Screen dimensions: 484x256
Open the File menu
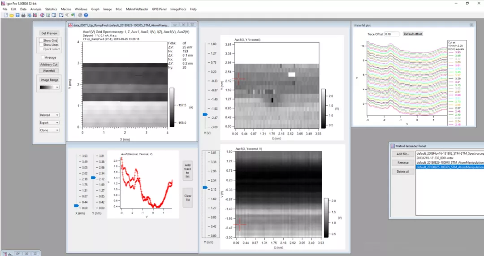tap(5, 9)
